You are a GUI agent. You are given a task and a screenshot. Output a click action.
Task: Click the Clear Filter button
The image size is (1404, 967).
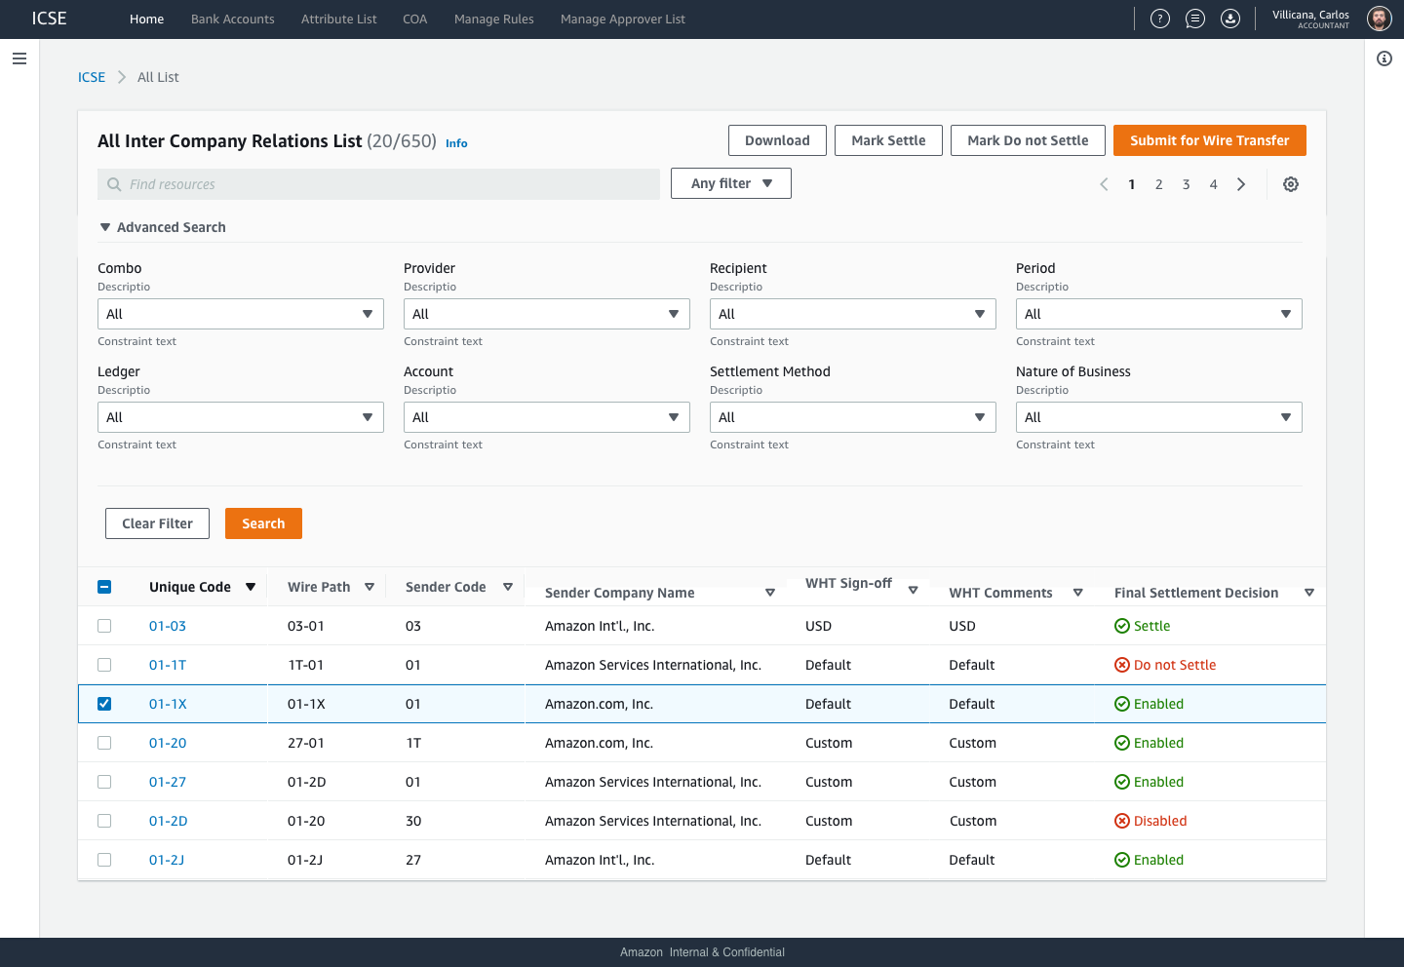[157, 523]
